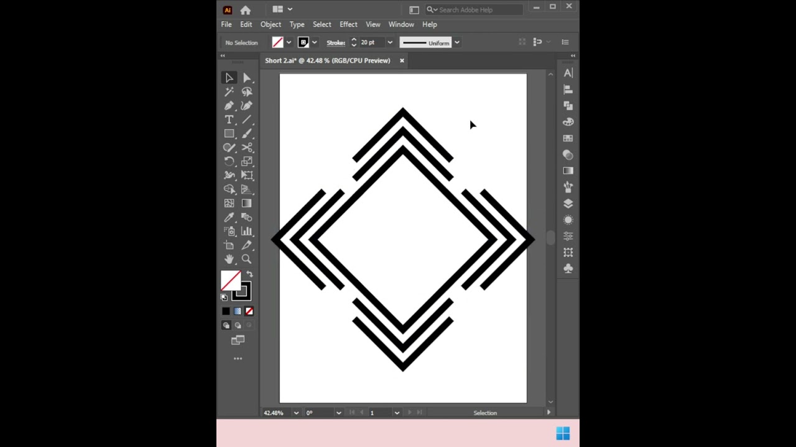Activate the Type tool
The height and width of the screenshot is (447, 796).
(x=229, y=120)
